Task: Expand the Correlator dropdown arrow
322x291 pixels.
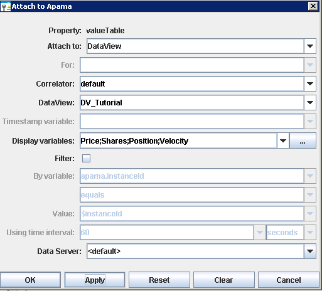Action: [310, 83]
